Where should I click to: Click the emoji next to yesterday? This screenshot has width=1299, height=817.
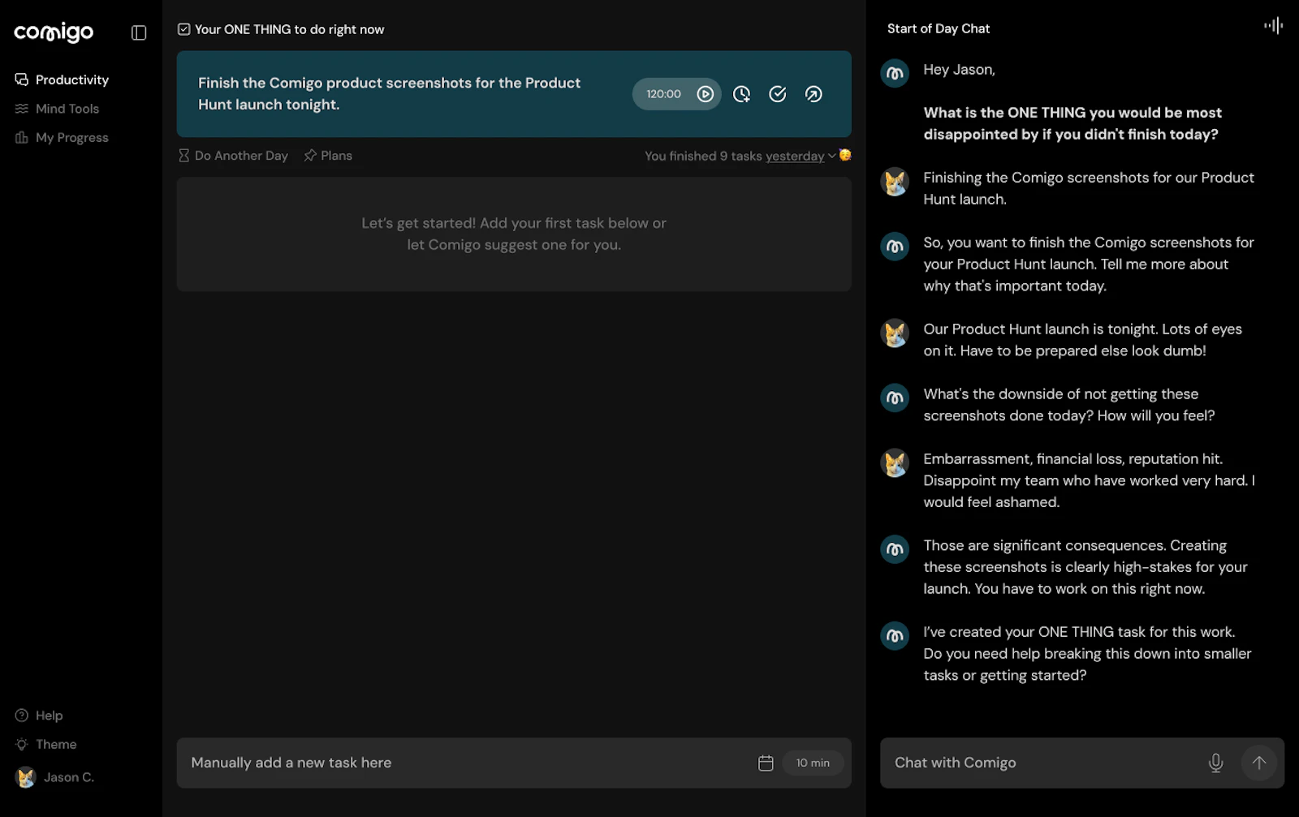[x=845, y=155]
